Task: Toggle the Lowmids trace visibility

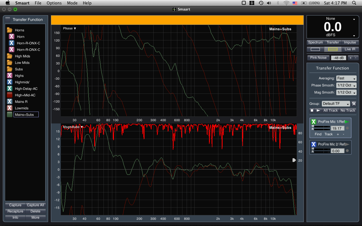Action: [10, 108]
